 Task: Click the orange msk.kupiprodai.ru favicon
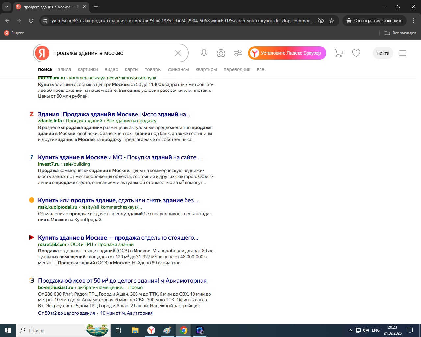[x=32, y=200]
